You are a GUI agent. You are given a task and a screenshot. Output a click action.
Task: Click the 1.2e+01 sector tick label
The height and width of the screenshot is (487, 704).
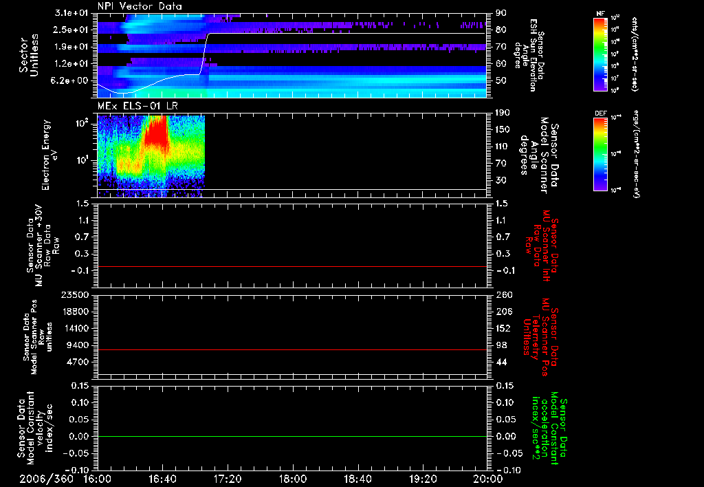pyautogui.click(x=71, y=64)
